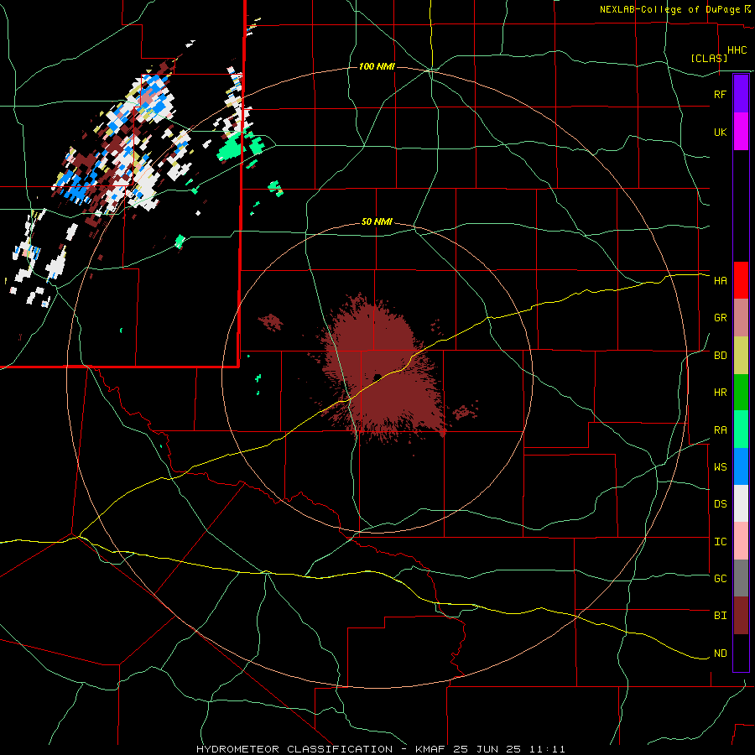Select the GR legend color block

[x=741, y=317]
